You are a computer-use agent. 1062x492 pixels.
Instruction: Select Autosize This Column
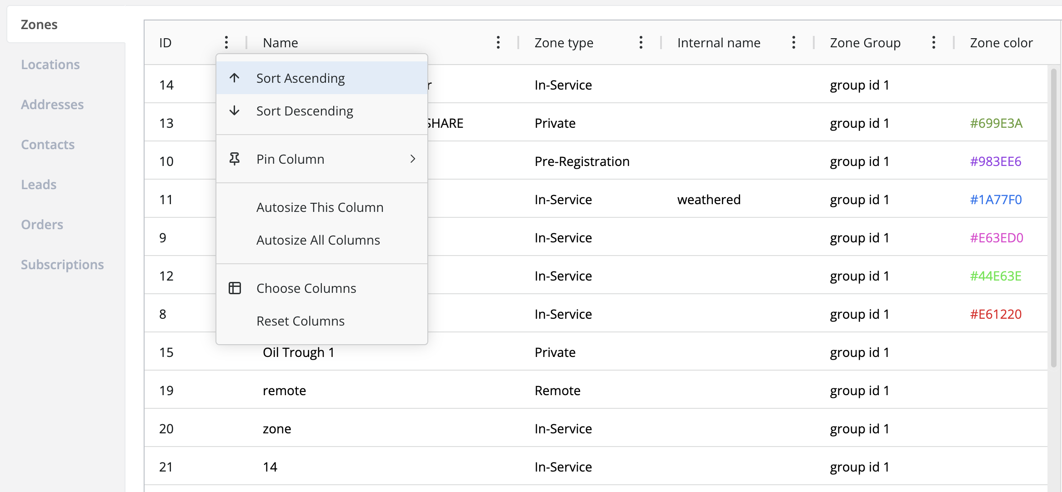(320, 207)
